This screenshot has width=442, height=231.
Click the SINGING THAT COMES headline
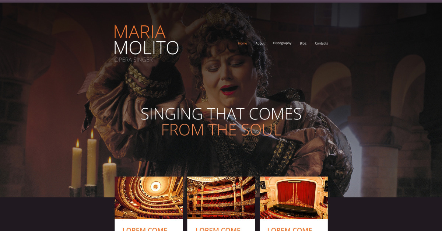coord(221,114)
